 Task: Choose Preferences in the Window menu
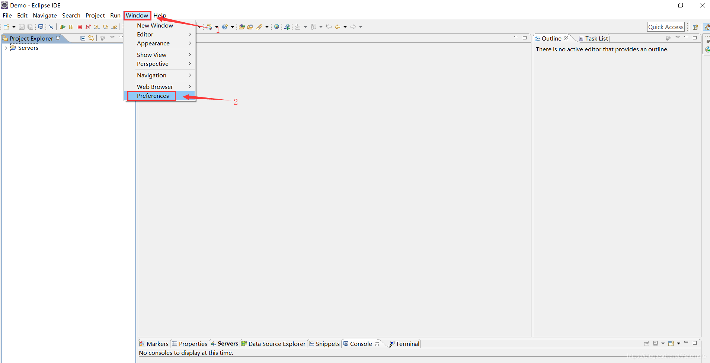coord(160,96)
